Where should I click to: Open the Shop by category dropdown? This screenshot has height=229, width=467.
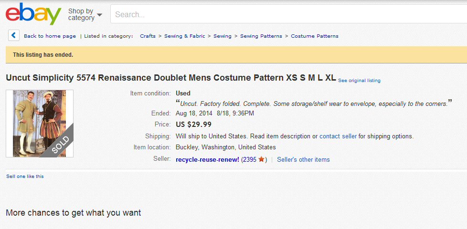coord(85,14)
